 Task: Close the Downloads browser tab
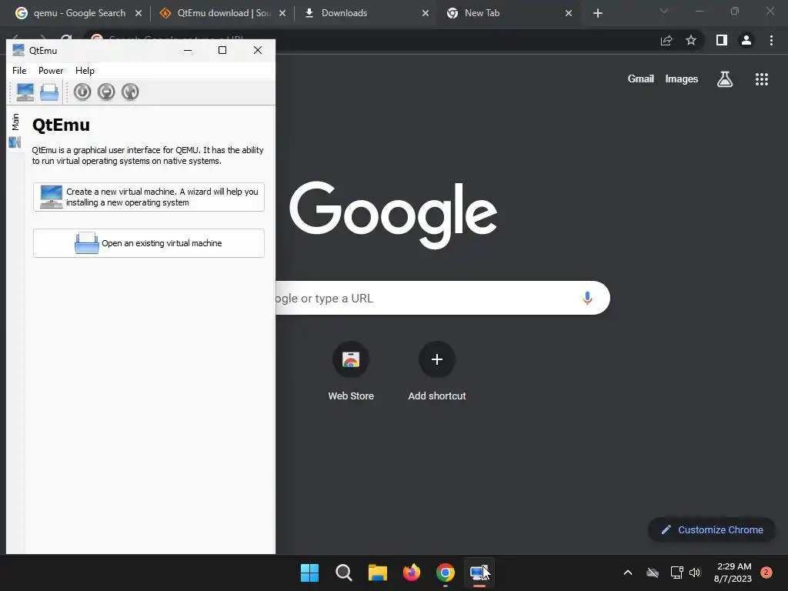point(425,13)
